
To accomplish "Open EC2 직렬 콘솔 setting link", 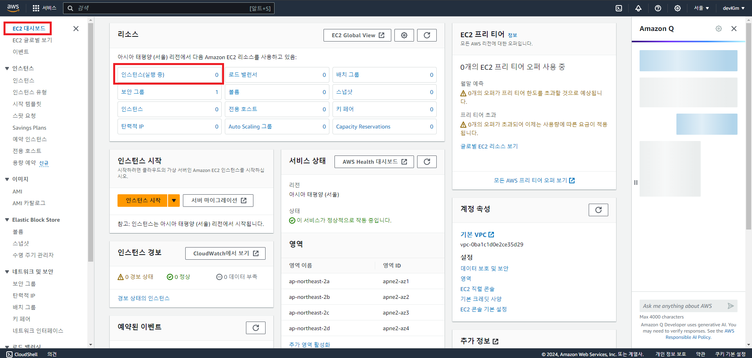I will tap(477, 289).
